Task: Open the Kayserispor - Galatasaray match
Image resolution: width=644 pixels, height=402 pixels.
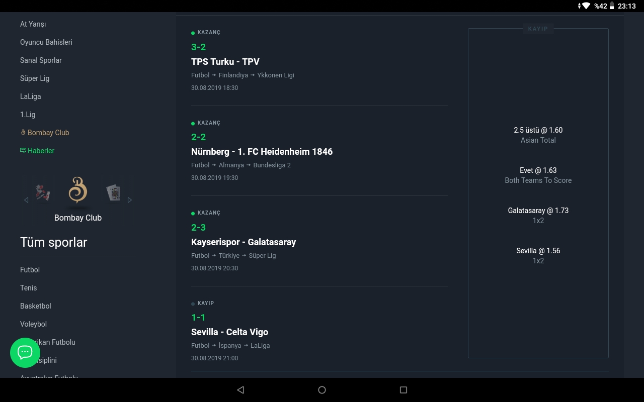Action: click(244, 242)
